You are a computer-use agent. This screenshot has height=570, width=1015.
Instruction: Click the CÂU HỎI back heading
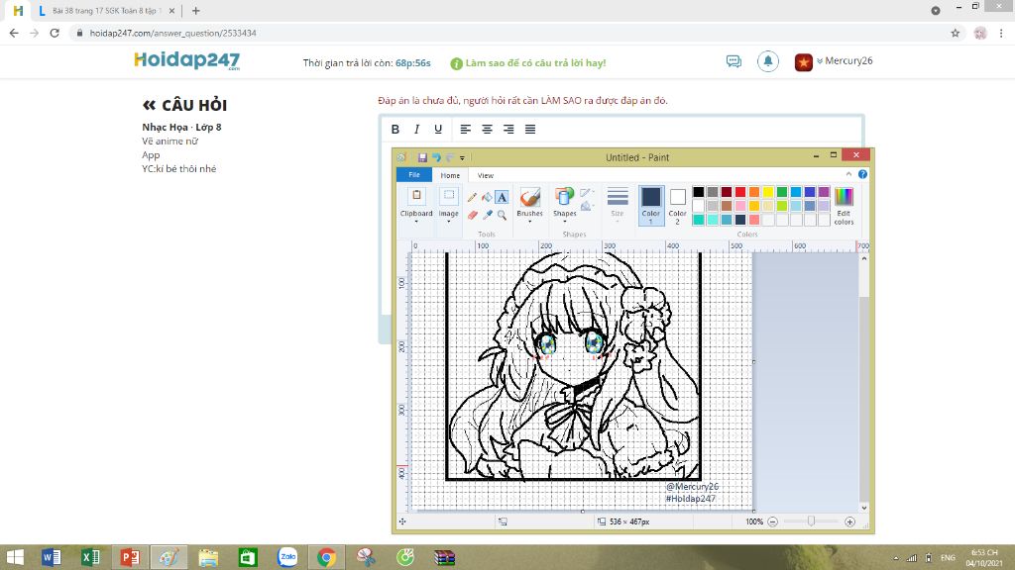(x=184, y=105)
